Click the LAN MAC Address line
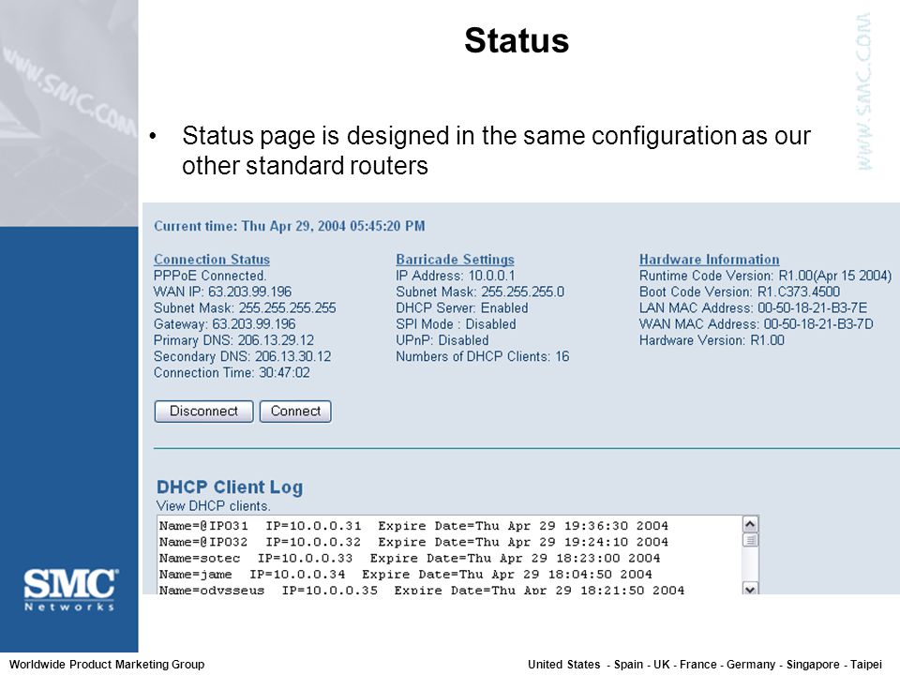Screen dimensions: 900x675 [754, 308]
